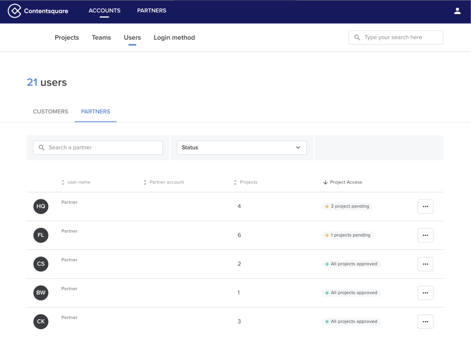Open the ACCOUNTS menu
471x339 pixels.
[104, 11]
